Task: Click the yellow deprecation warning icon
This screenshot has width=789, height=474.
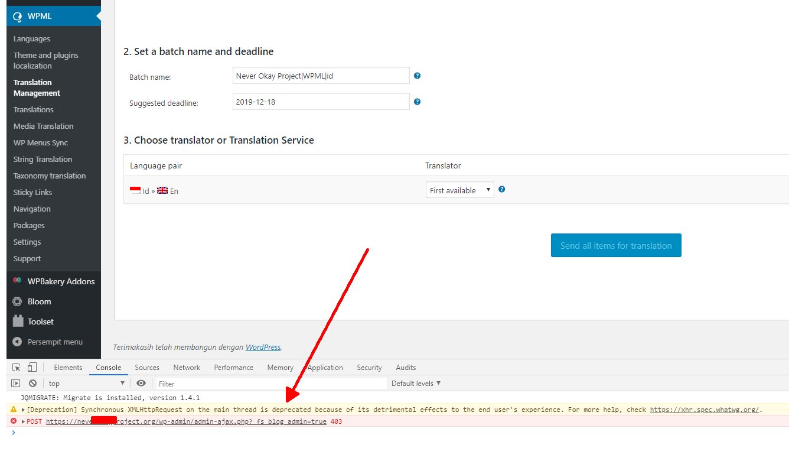Action: coord(14,409)
